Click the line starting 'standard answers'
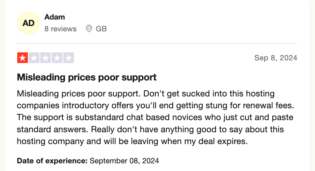 [150, 129]
